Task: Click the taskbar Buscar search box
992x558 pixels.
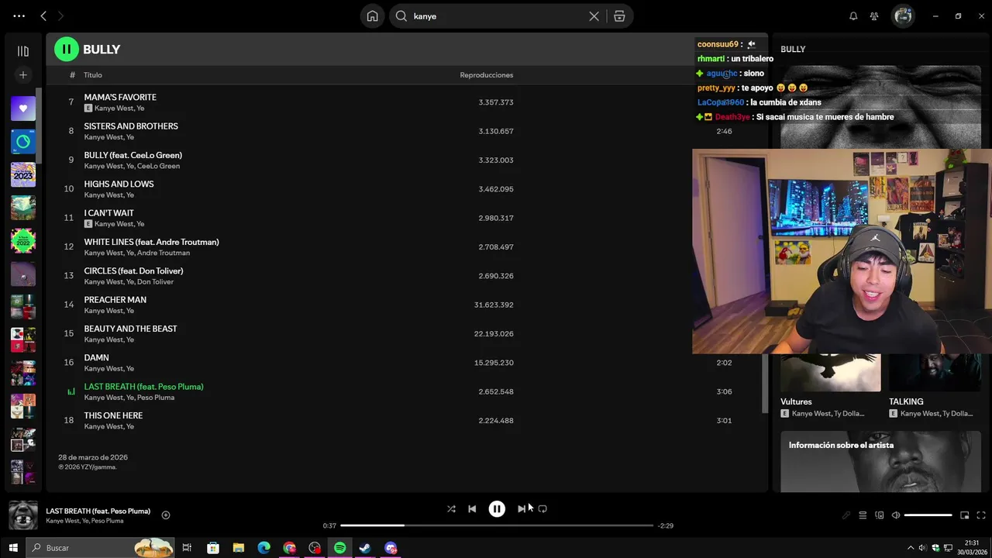Action: 100,548
